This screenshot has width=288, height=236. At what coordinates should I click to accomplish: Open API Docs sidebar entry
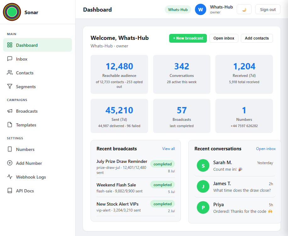click(x=37, y=191)
